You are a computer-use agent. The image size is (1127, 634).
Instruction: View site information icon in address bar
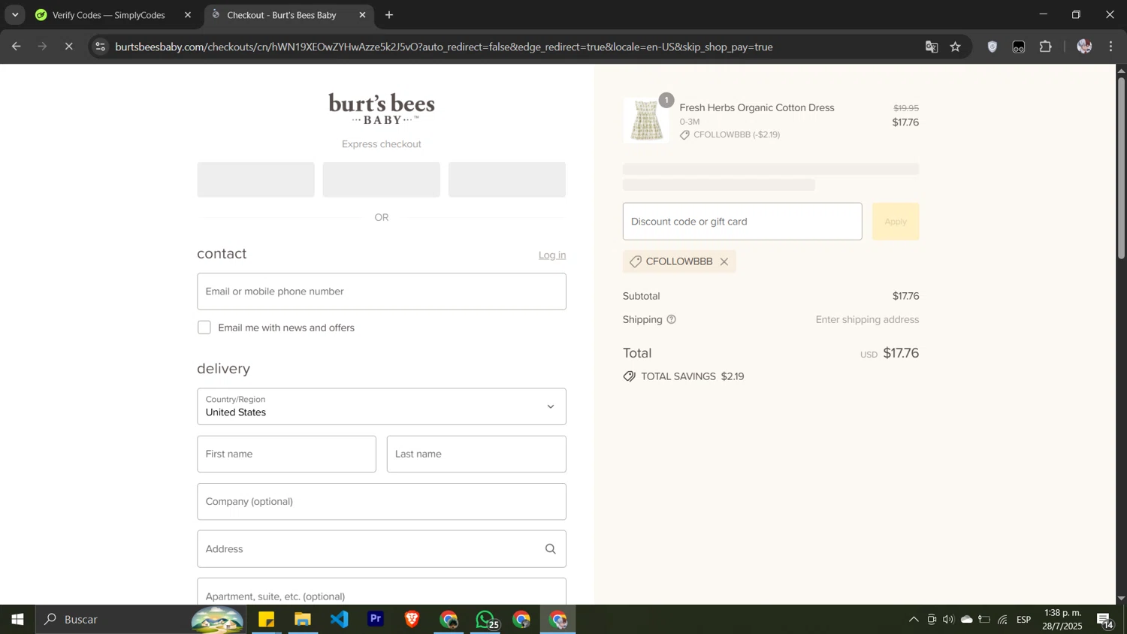click(x=101, y=47)
